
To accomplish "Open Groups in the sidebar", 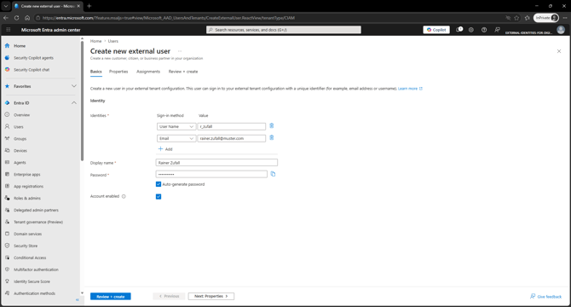I will (20, 139).
